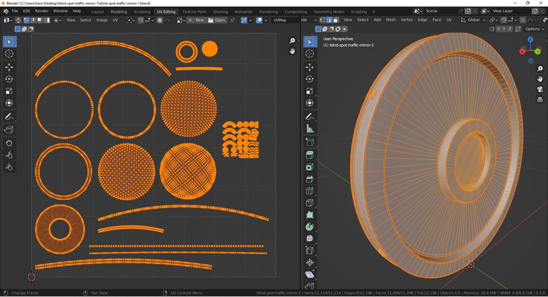This screenshot has width=548, height=297.
Task: Expand the Options dropdown in viewport
Action: click(x=535, y=29)
